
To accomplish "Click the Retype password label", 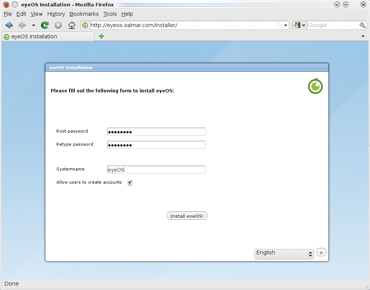I will point(74,144).
